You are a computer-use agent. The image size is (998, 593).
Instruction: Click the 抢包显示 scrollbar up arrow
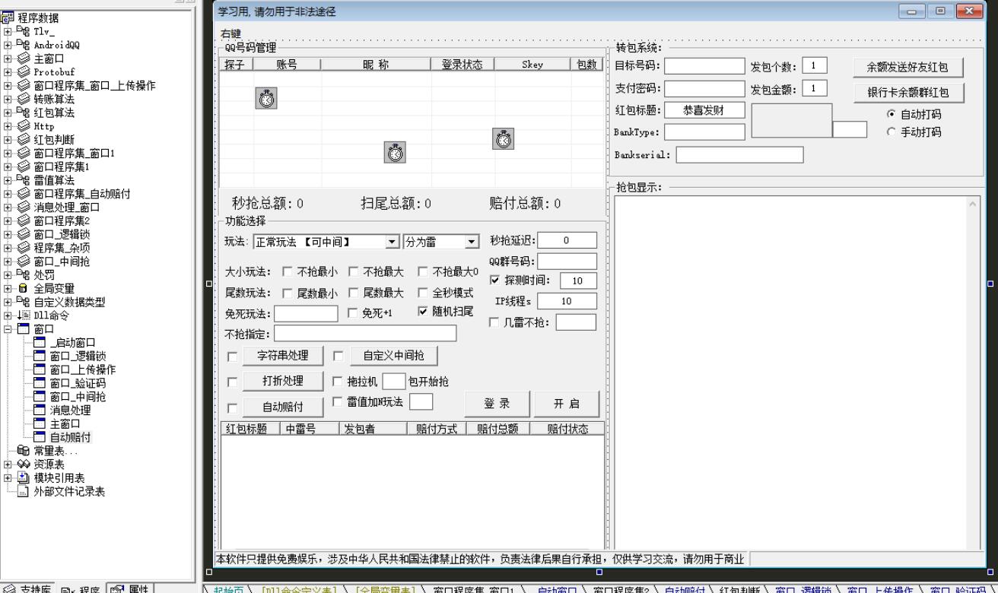coord(972,204)
